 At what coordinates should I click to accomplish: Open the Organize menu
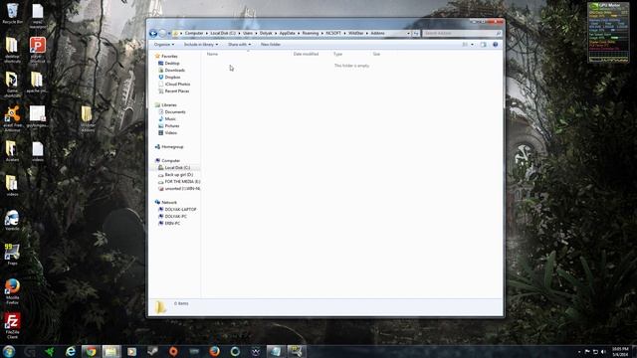164,44
